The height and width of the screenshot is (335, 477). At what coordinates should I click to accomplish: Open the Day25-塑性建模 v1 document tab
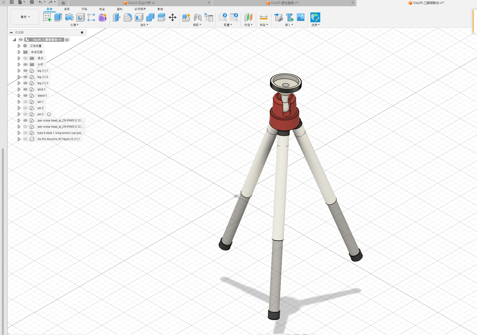click(284, 3)
